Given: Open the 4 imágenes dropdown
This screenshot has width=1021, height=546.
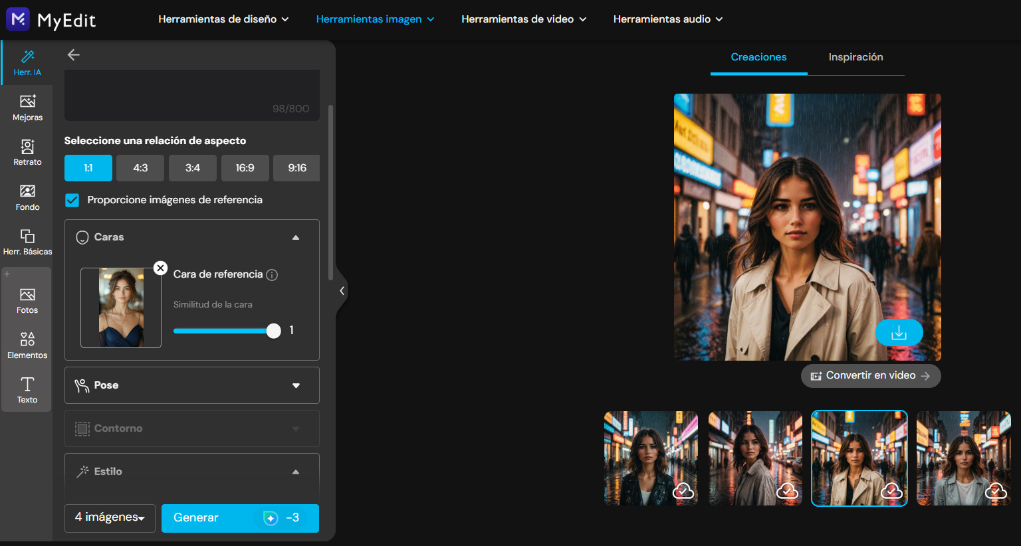Looking at the screenshot, I should [x=110, y=518].
